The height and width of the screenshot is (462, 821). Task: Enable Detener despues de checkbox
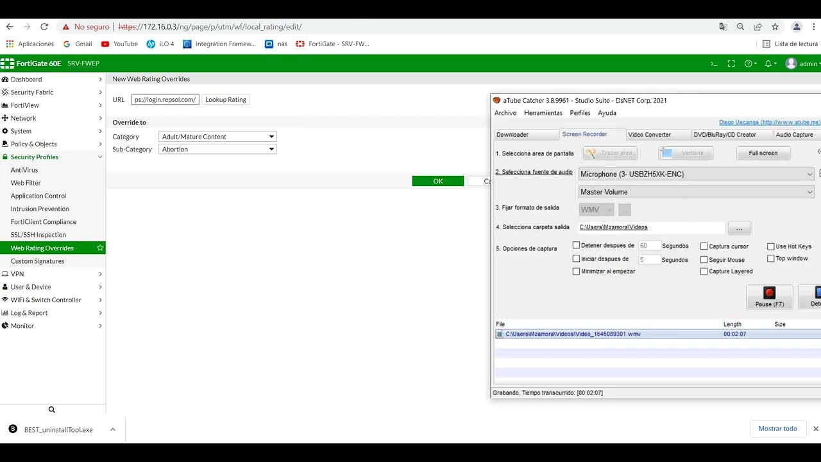(576, 245)
